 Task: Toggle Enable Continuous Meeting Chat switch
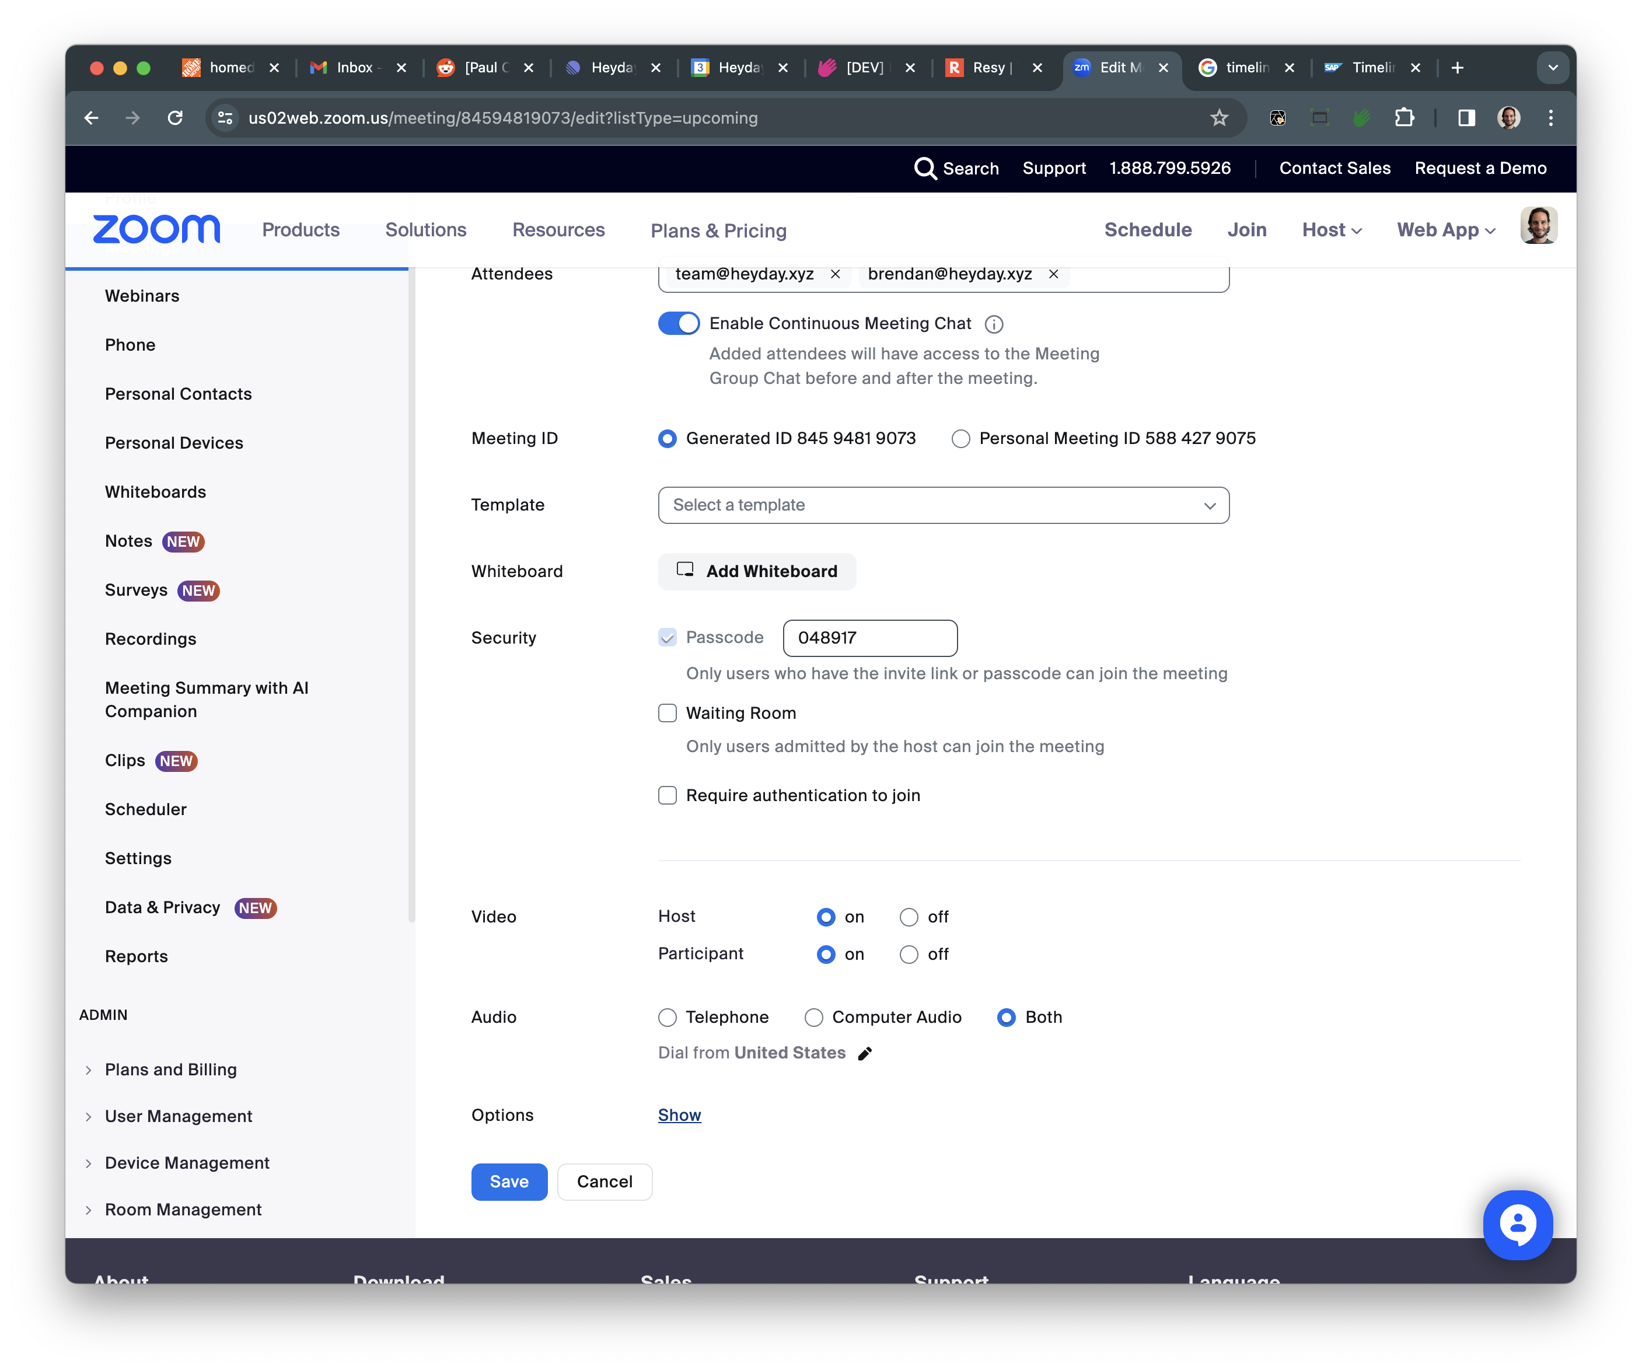[x=679, y=323]
